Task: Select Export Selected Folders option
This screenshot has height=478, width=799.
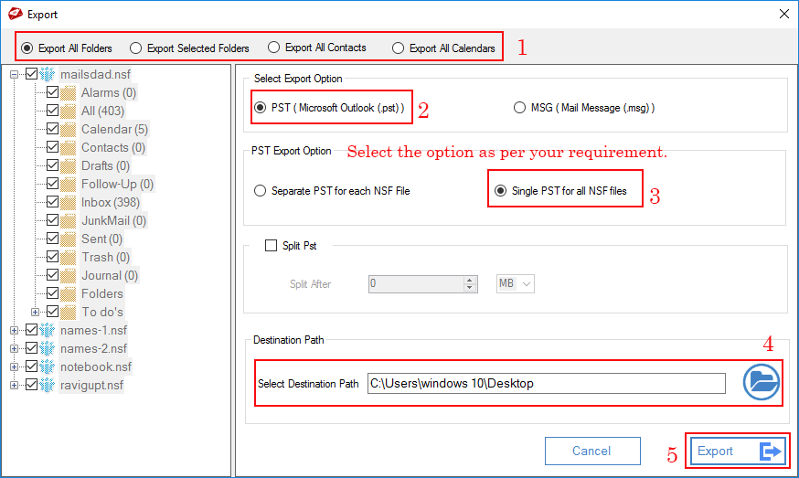Action: click(x=136, y=48)
